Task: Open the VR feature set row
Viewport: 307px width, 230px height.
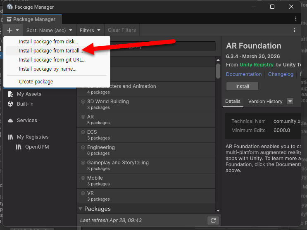Action: (146, 196)
